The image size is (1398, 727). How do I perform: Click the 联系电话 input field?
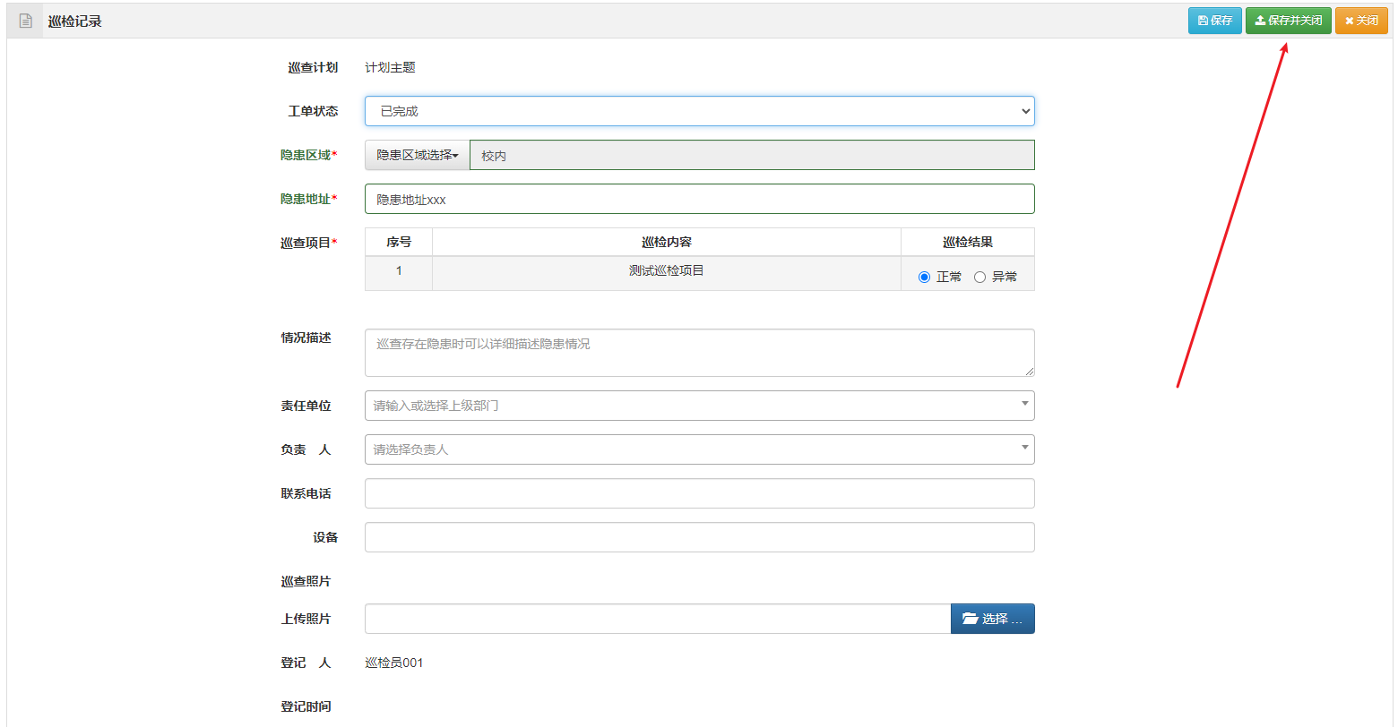[x=699, y=493]
